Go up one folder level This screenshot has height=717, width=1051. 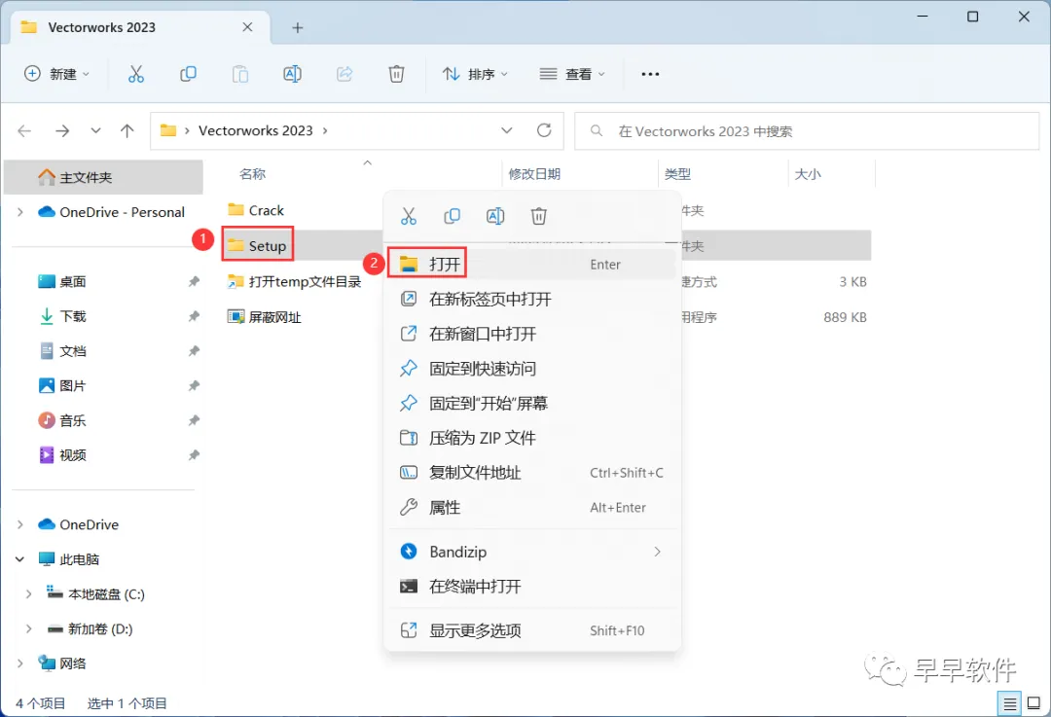(127, 130)
